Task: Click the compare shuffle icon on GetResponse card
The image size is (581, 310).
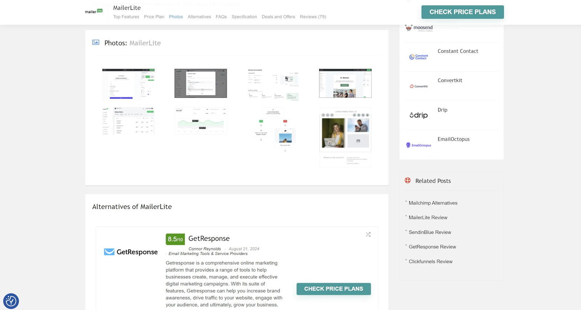Action: tap(368, 235)
